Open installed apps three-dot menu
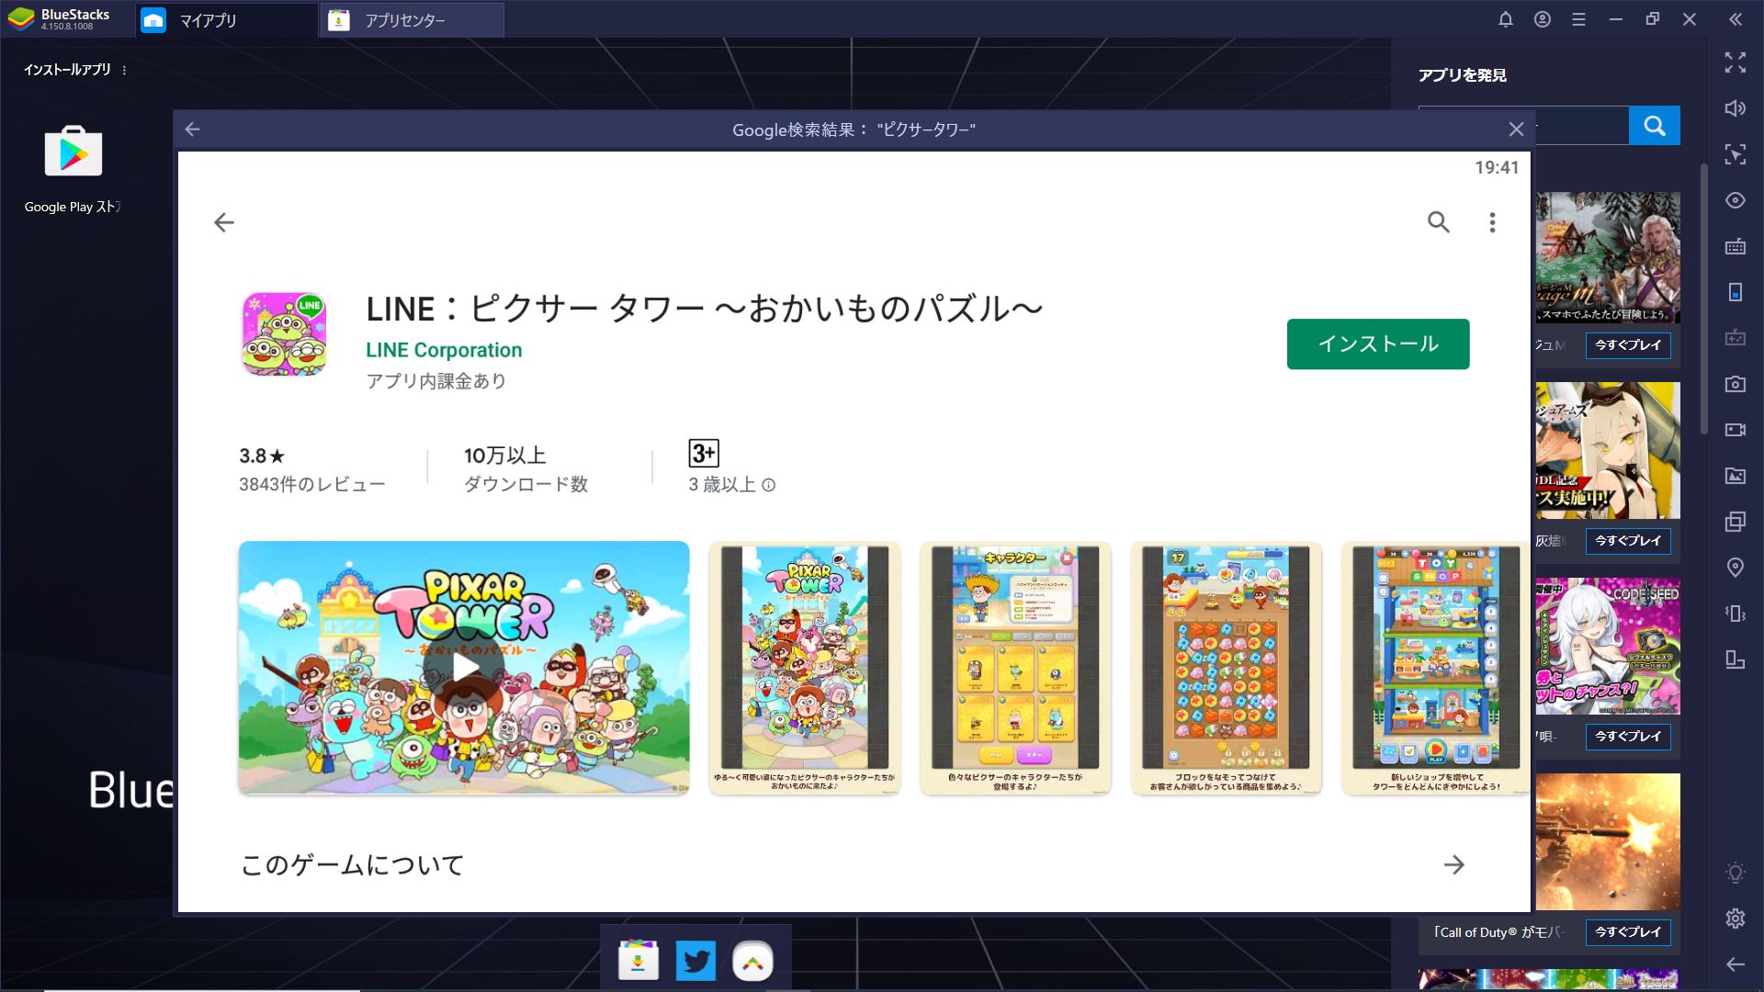 (124, 70)
